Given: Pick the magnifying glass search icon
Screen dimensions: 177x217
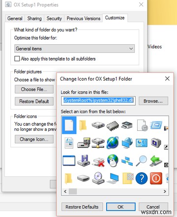Looking at the screenshot, I should tap(142, 161).
